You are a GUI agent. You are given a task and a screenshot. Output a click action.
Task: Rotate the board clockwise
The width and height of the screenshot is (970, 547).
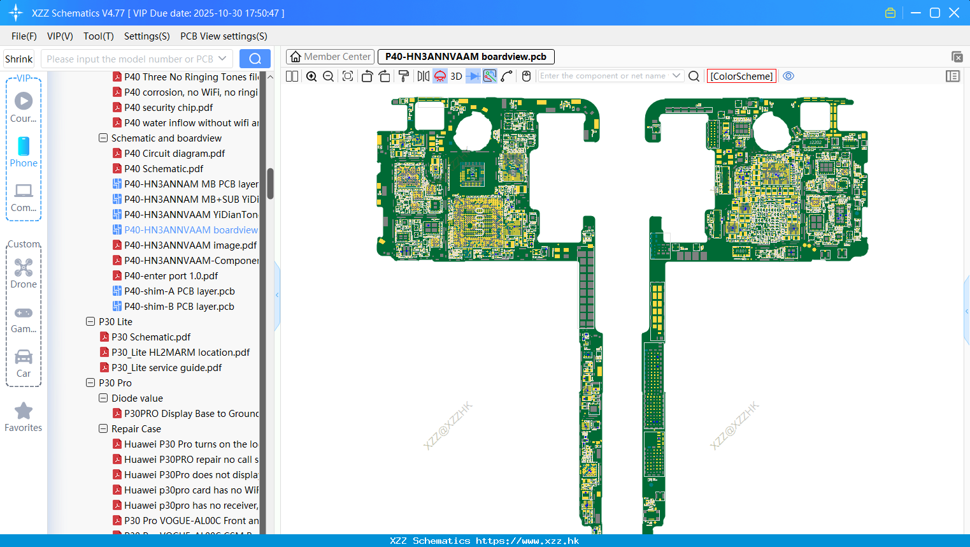tap(385, 76)
